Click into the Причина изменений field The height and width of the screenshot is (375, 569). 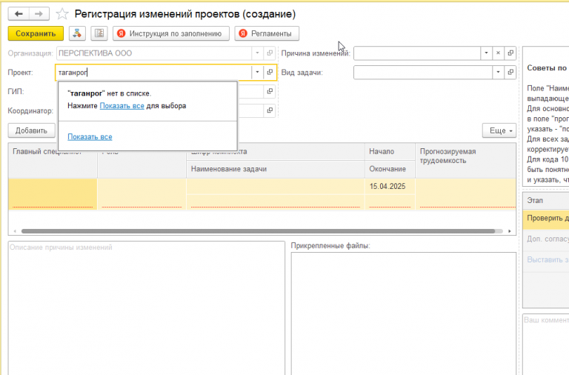point(417,53)
